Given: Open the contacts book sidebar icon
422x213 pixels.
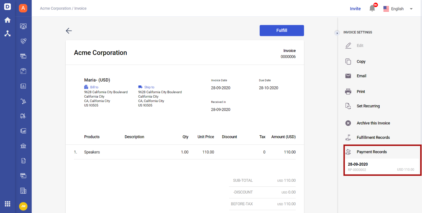Looking at the screenshot, I should [23, 86].
